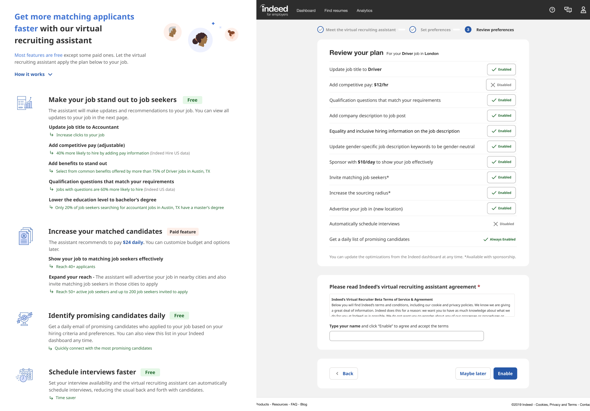This screenshot has height=411, width=590.
Task: Click the award icon beside Identify promising candidates daily
Action: [x=24, y=319]
